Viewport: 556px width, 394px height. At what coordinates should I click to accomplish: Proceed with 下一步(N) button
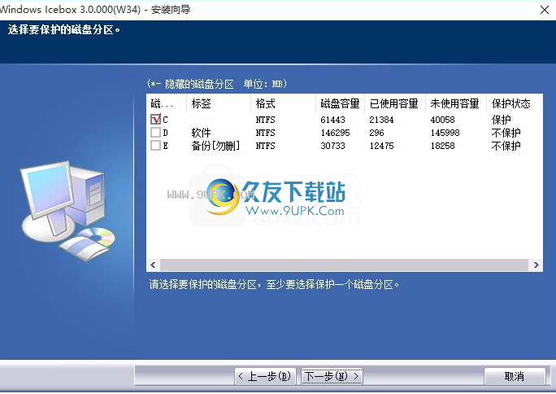pos(332,376)
